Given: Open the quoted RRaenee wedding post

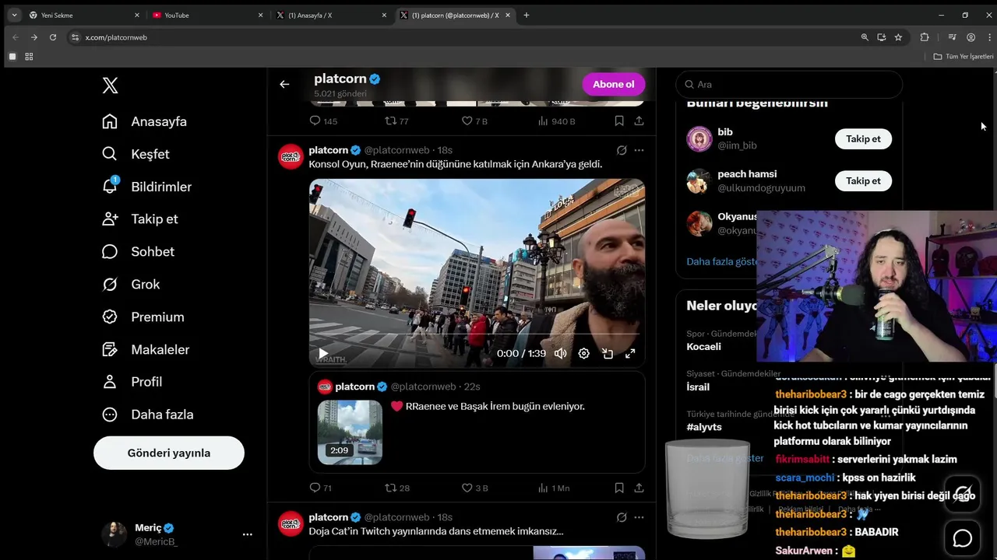Looking at the screenshot, I should pos(477,422).
